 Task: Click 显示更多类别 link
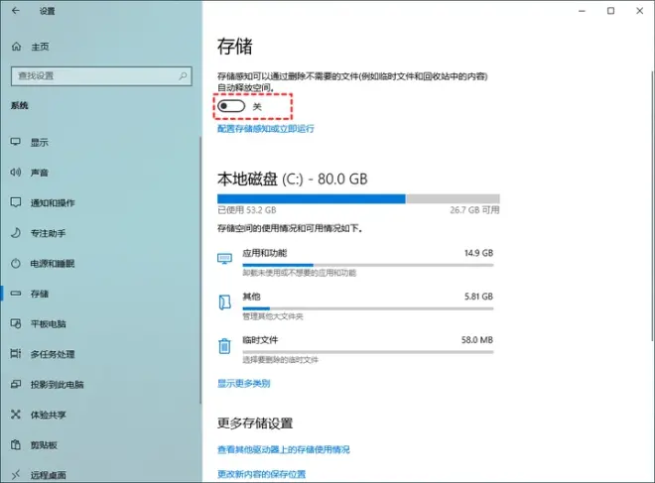(x=243, y=383)
